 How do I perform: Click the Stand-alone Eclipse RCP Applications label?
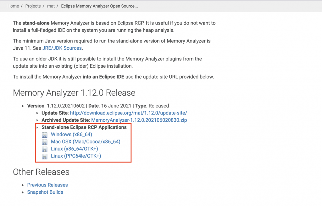84,127
